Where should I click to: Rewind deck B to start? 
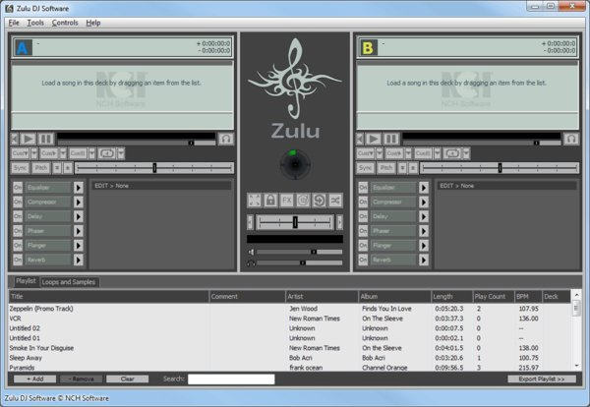tap(360, 139)
